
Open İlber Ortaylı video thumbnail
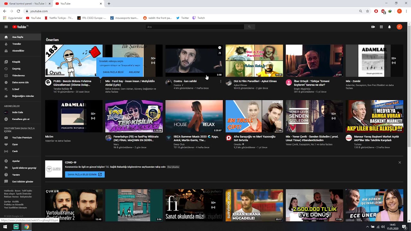(x=314, y=61)
